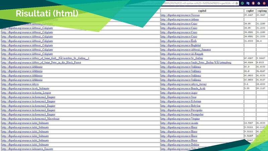The width and height of the screenshot is (268, 151).
Task: Open the Vergina resource link
Action: [180, 119]
